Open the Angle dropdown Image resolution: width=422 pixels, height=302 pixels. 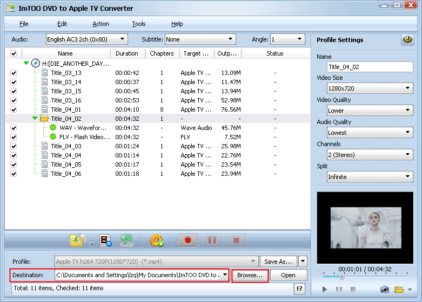(287, 39)
